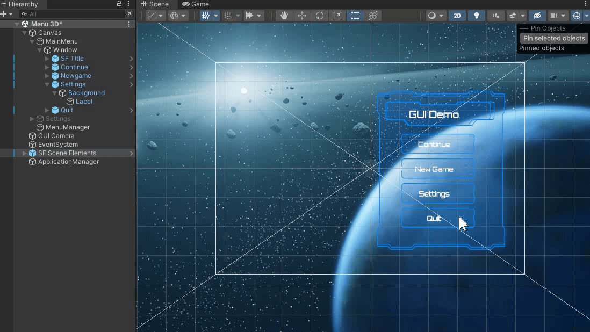Image resolution: width=590 pixels, height=332 pixels.
Task: Open Quit prefab via right chevron
Action: (x=131, y=110)
